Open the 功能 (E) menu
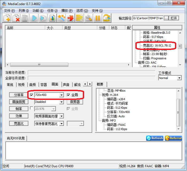This screenshot has width=187, height=171. pyautogui.click(x=38, y=11)
